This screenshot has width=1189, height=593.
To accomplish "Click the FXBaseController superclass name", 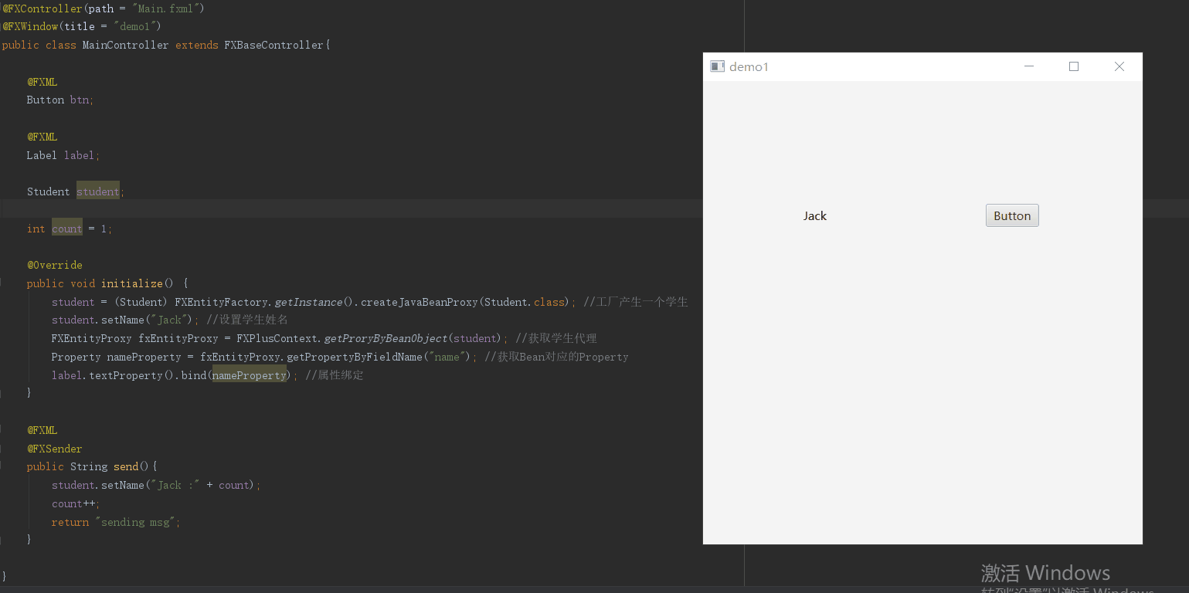I will point(274,45).
